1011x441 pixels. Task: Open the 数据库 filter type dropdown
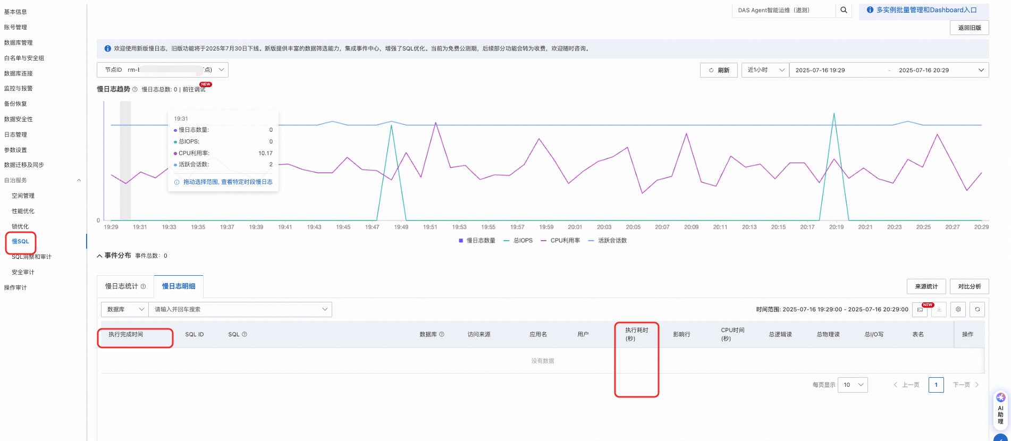(x=125, y=309)
